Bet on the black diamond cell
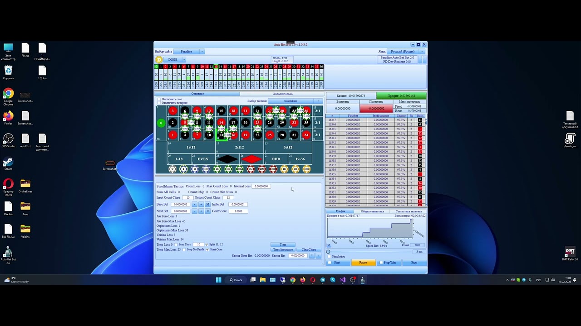Viewport: 581px width, 326px height. 228,159
